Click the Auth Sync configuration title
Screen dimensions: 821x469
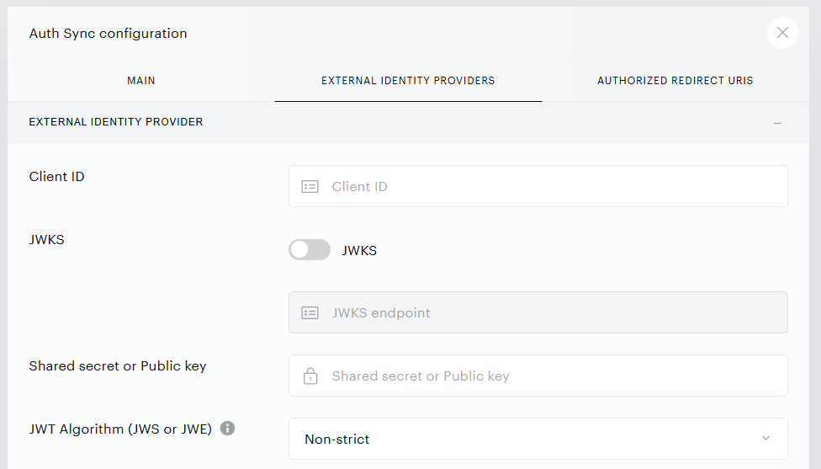[108, 34]
